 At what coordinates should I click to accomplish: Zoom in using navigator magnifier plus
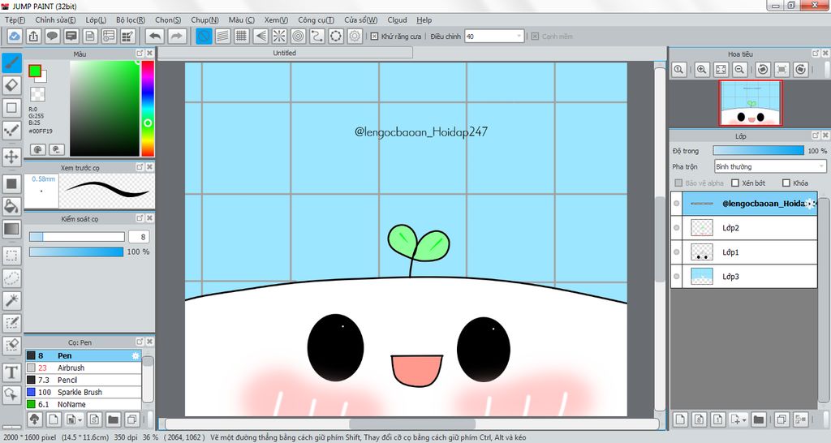tap(702, 70)
